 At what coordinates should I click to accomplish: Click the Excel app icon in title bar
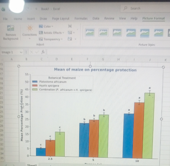coord(3,10)
